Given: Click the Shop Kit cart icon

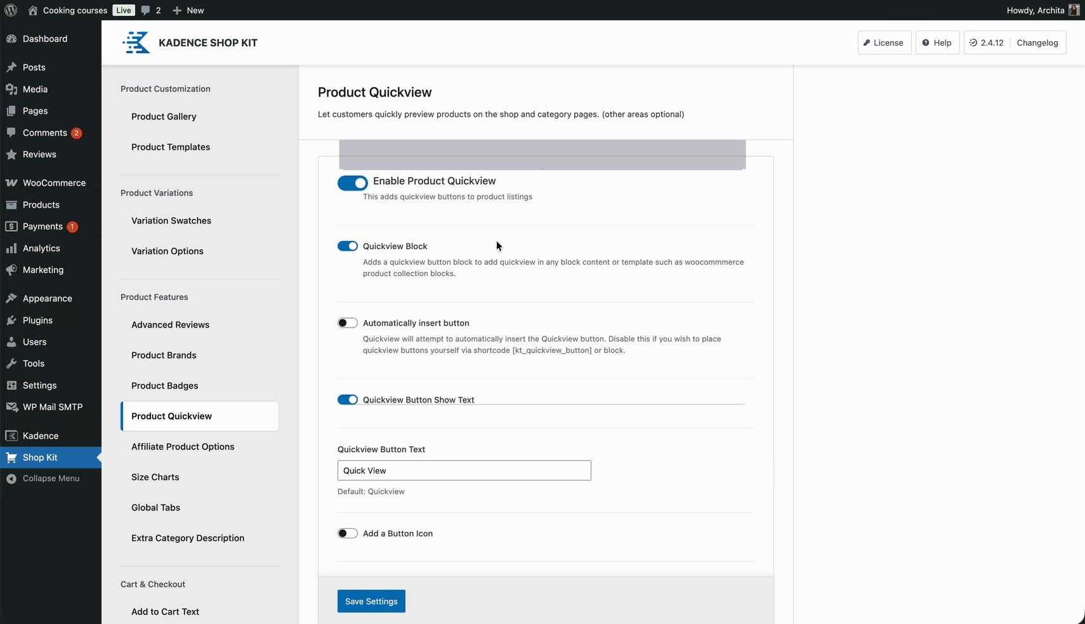Looking at the screenshot, I should (11, 458).
